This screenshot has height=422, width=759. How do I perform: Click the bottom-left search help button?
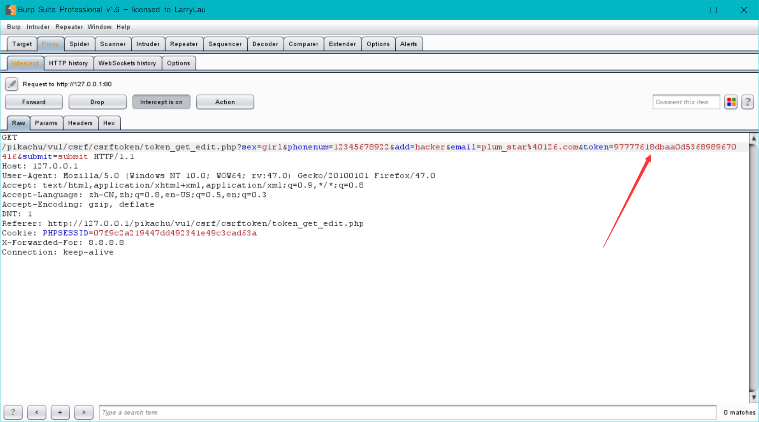13,412
